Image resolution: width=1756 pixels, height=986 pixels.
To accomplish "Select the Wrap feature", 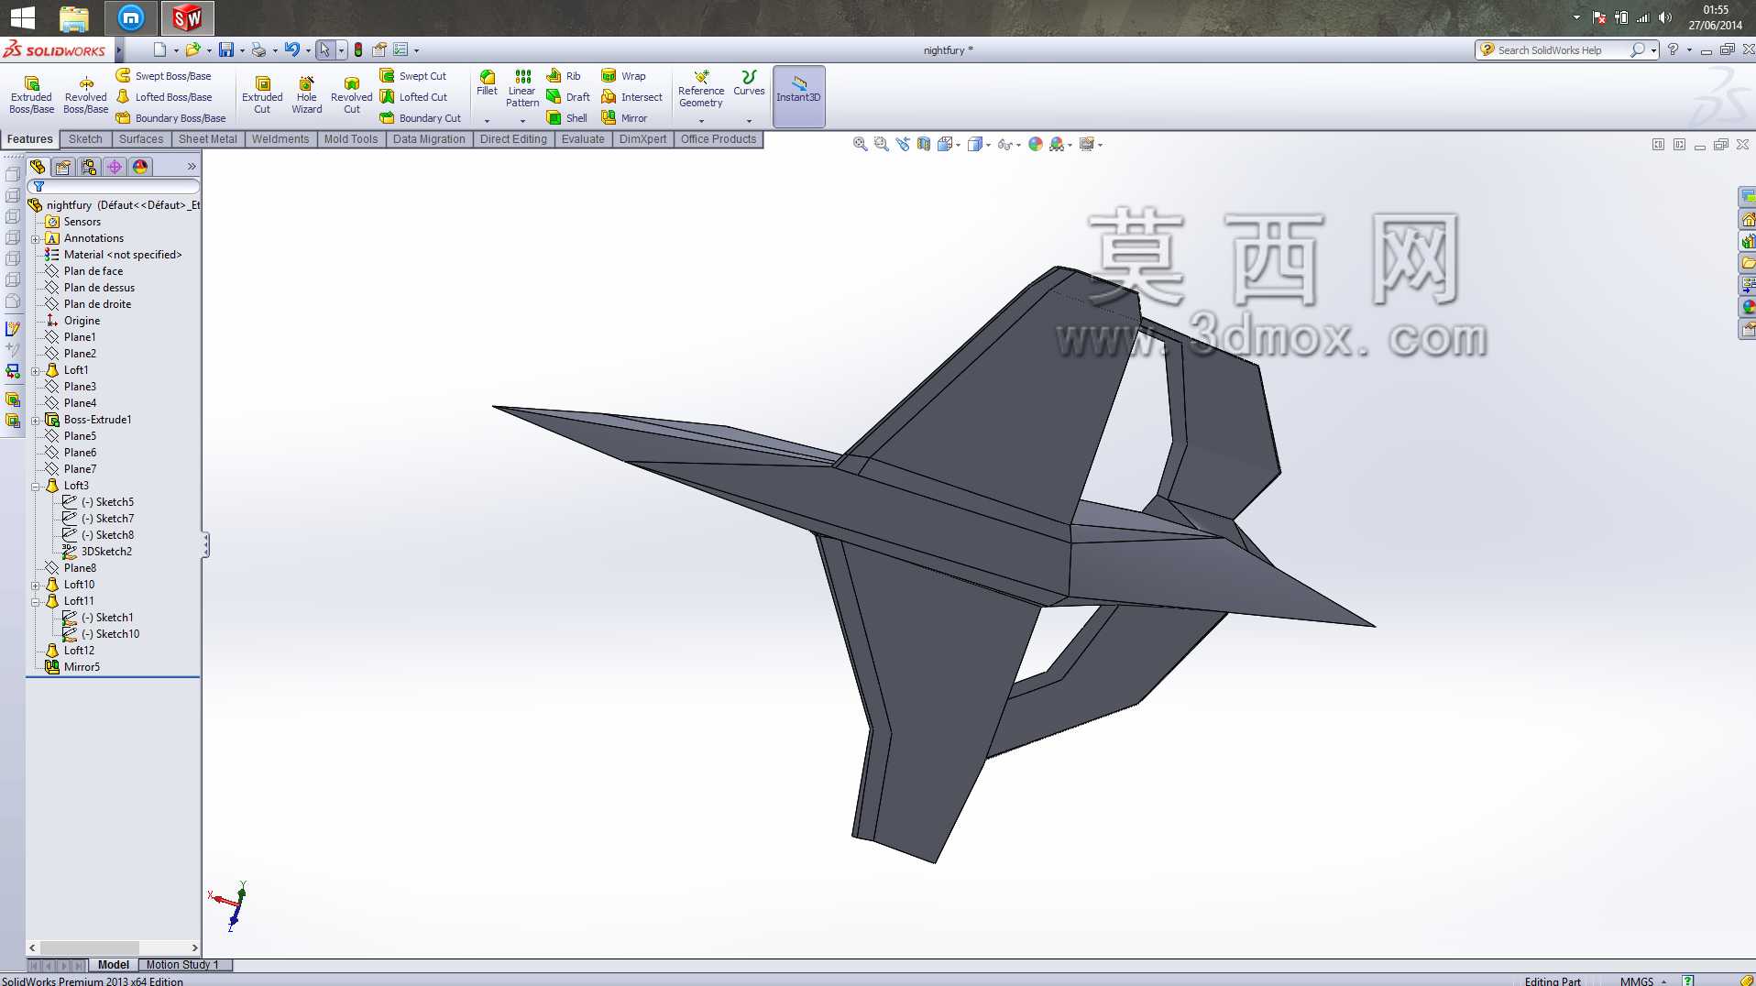I will pos(623,76).
